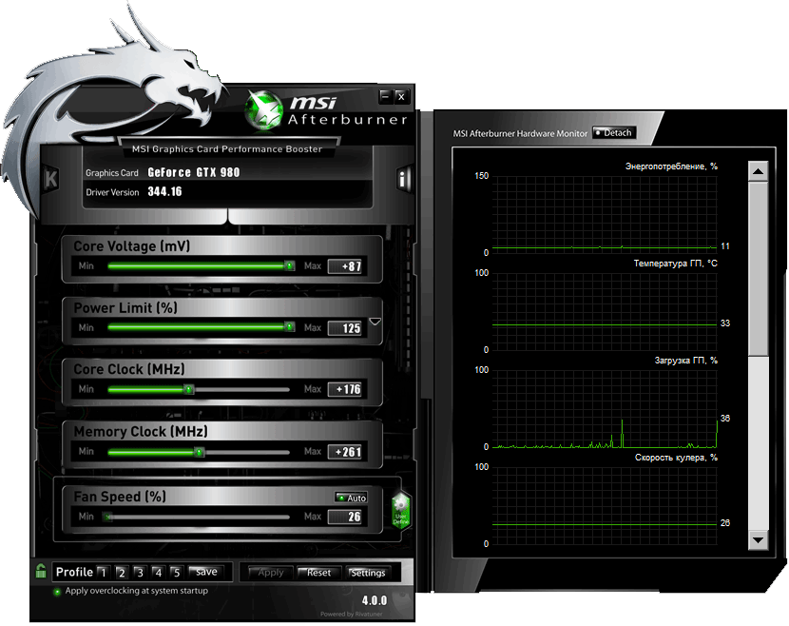Click the Kombustor K icon
789x626 pixels.
coord(51,178)
